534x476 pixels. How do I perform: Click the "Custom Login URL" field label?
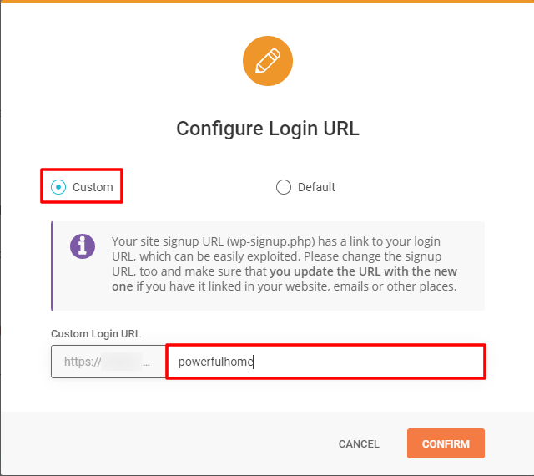(x=96, y=333)
